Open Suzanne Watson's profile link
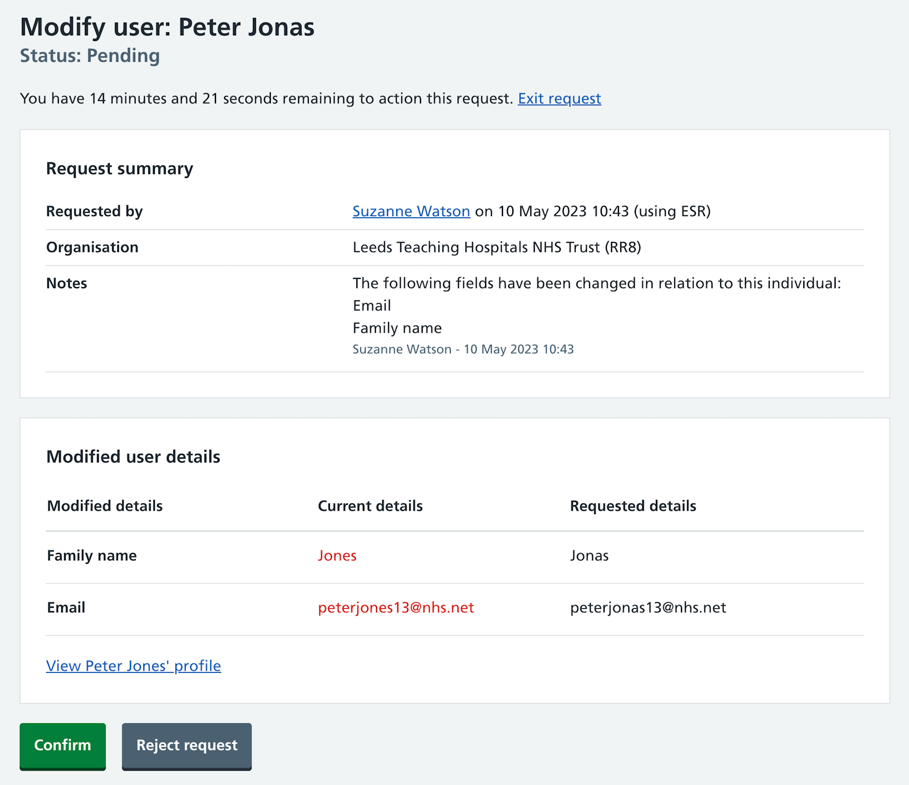This screenshot has height=785, width=909. click(x=411, y=211)
